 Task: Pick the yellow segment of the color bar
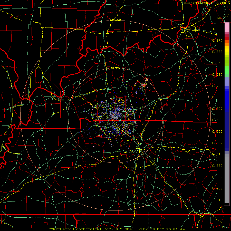click(x=227, y=50)
